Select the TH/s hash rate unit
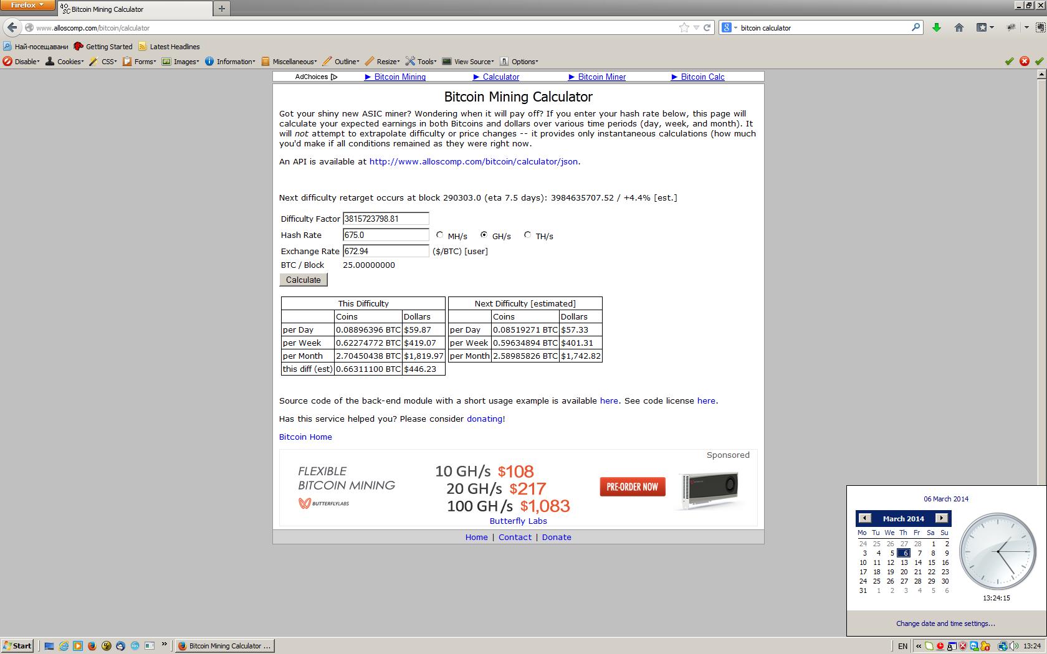The image size is (1047, 654). point(527,235)
